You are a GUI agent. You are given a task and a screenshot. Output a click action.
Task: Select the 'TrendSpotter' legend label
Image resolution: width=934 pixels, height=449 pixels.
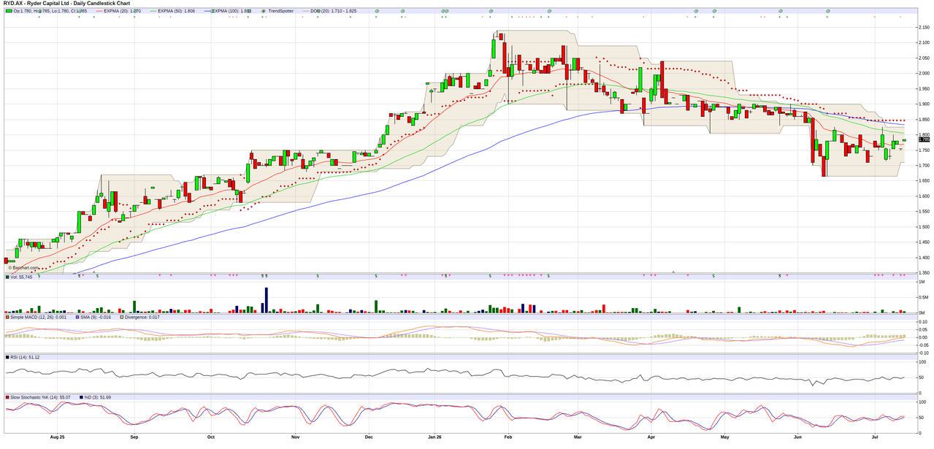[281, 11]
